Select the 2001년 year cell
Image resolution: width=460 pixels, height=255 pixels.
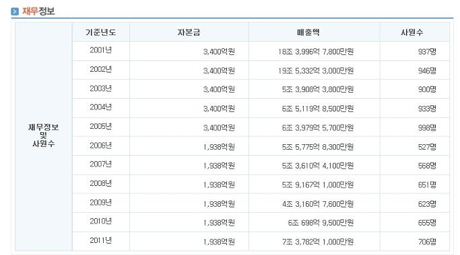point(100,50)
